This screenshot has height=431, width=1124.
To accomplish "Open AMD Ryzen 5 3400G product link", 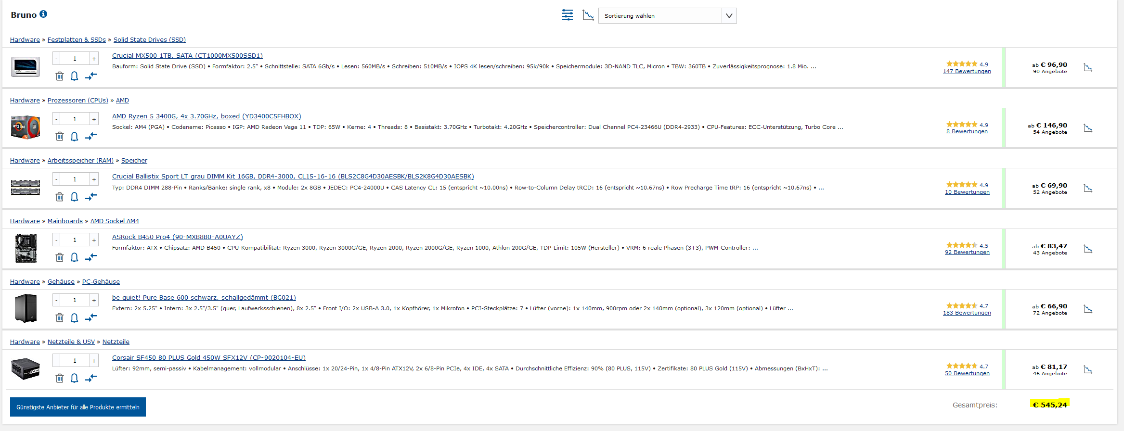I will click(x=207, y=116).
